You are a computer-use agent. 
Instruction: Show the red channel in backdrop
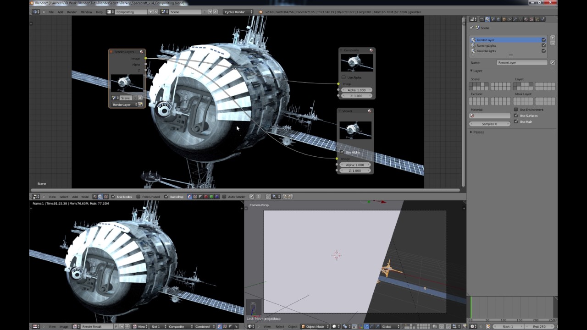point(206,197)
